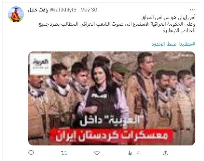Click the tweet text العناصر الارهابية
The height and width of the screenshot is (161, 204).
click(x=179, y=31)
